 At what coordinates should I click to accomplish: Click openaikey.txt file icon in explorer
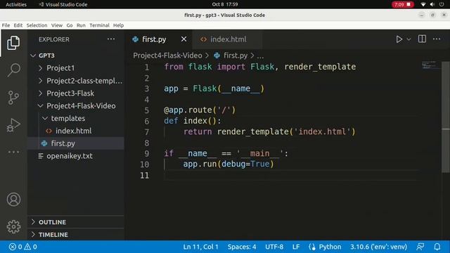pos(41,156)
